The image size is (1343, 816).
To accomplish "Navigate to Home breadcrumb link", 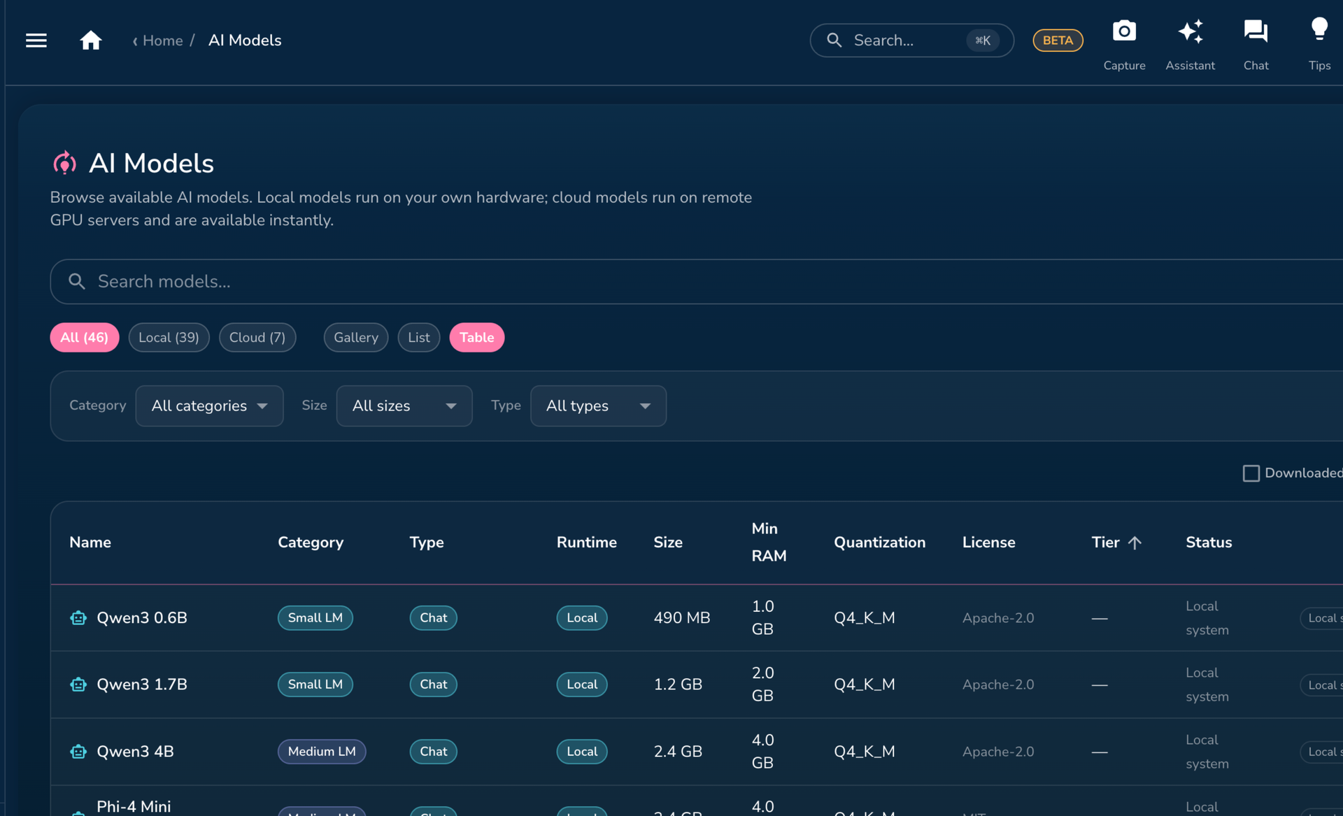I will click(163, 41).
